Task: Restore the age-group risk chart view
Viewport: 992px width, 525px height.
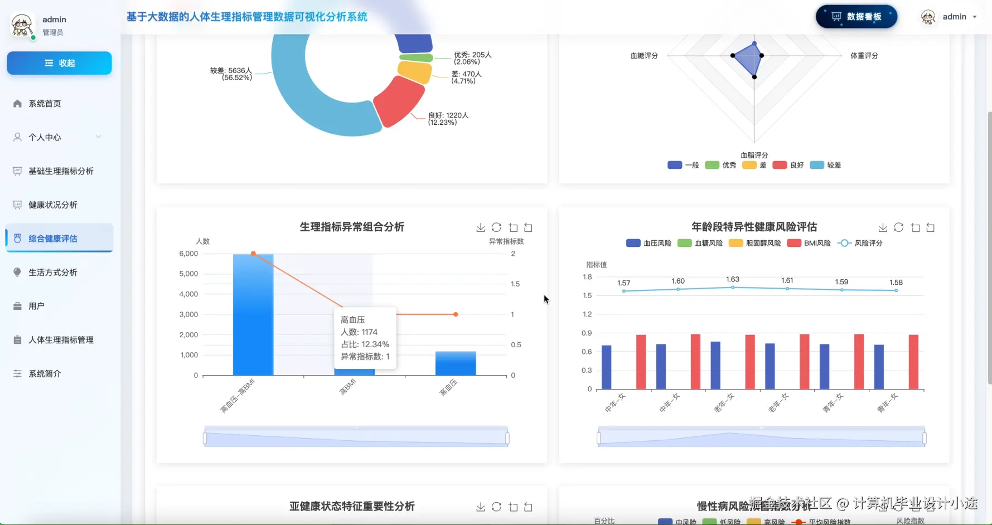Action: pyautogui.click(x=931, y=227)
